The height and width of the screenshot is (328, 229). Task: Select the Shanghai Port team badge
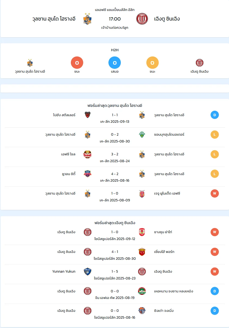point(142,252)
